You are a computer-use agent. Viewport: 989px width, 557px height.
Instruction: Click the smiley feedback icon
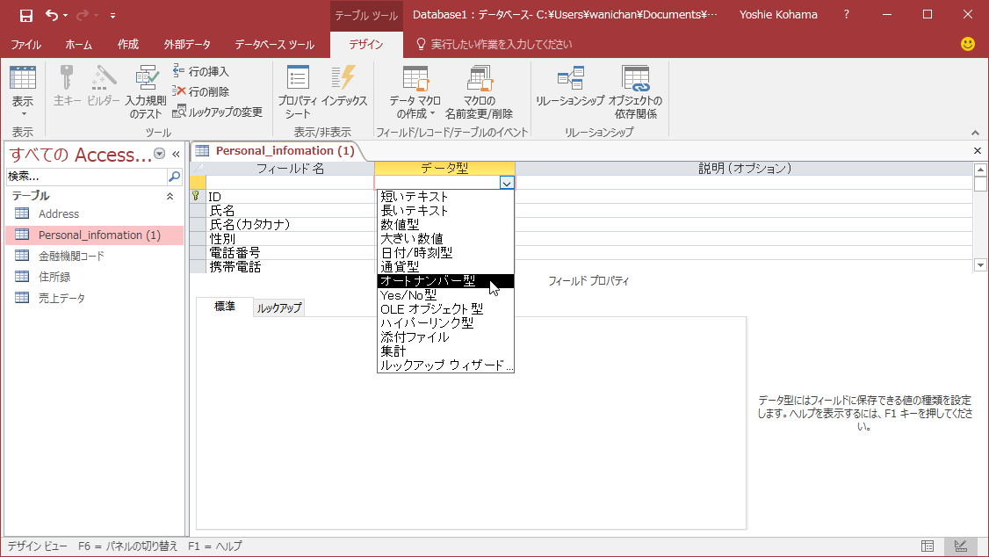(968, 44)
